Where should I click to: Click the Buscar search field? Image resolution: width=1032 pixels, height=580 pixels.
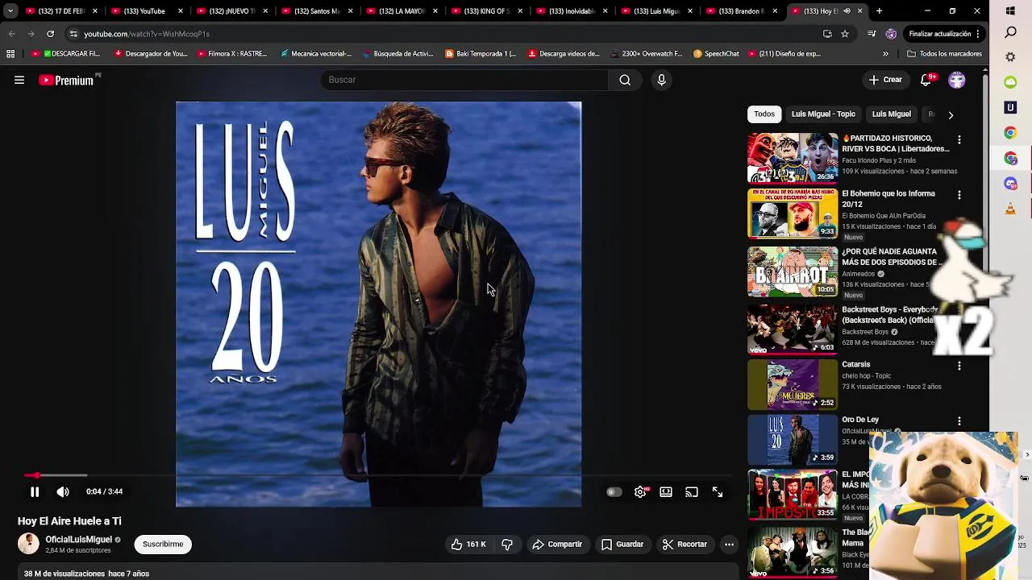click(x=464, y=80)
